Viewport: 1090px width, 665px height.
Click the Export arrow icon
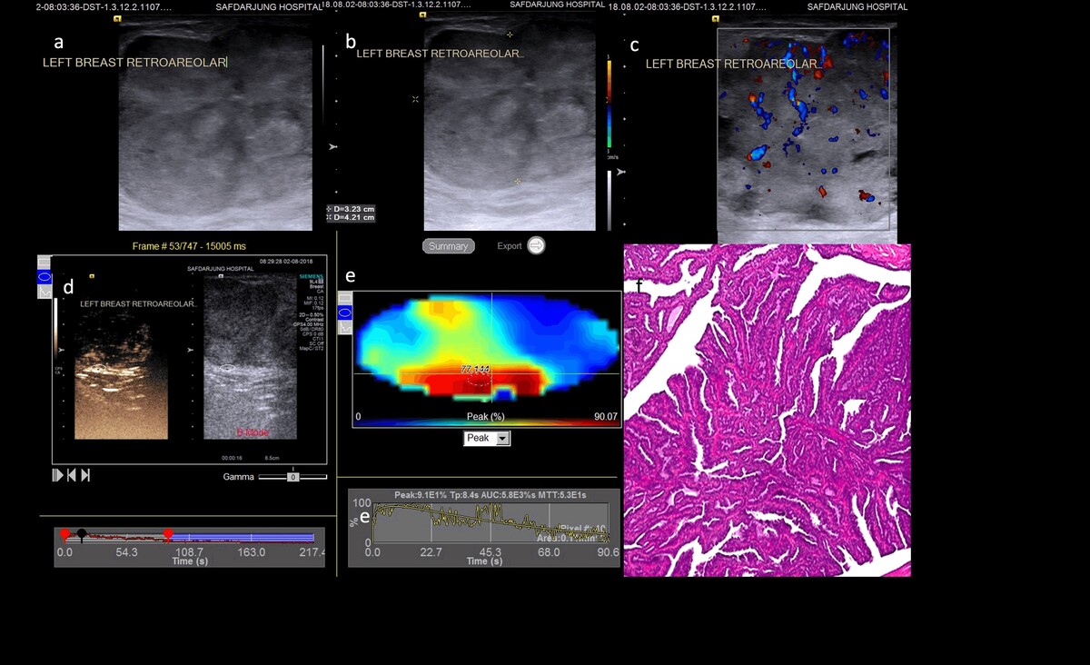click(536, 245)
